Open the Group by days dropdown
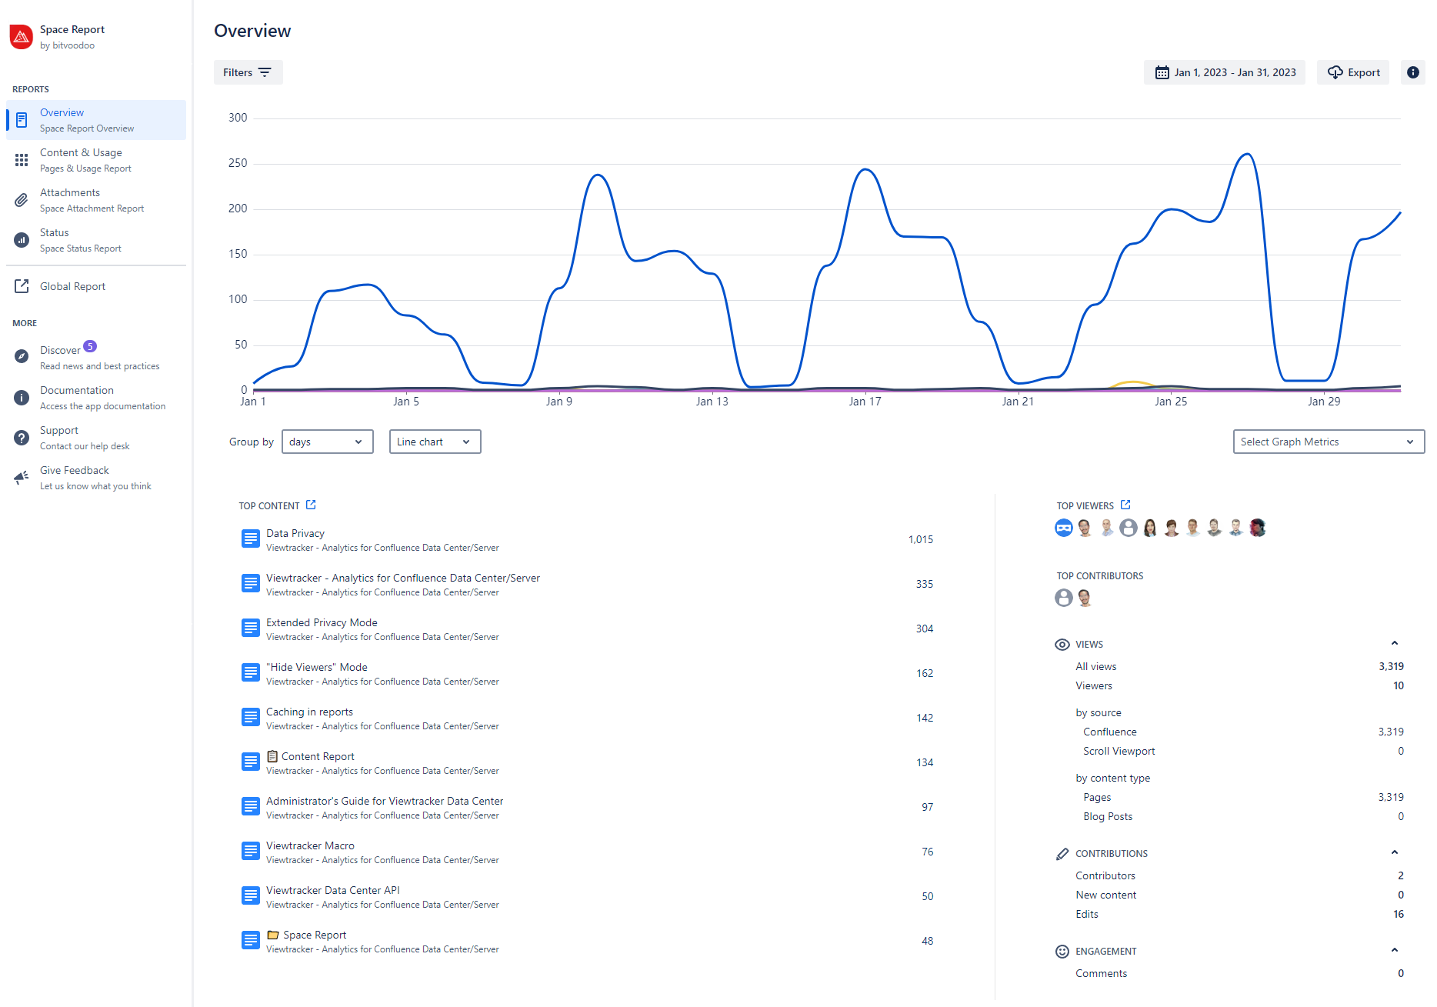1437x1007 pixels. click(327, 442)
